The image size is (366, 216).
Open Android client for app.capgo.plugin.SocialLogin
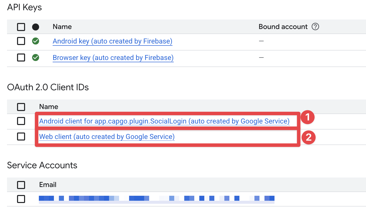(x=164, y=121)
